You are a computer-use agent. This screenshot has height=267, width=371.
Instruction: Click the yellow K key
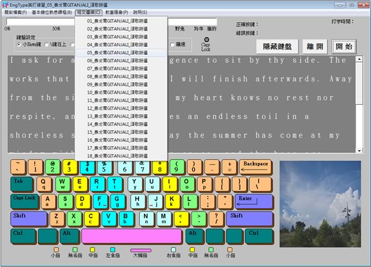[x=173, y=201]
